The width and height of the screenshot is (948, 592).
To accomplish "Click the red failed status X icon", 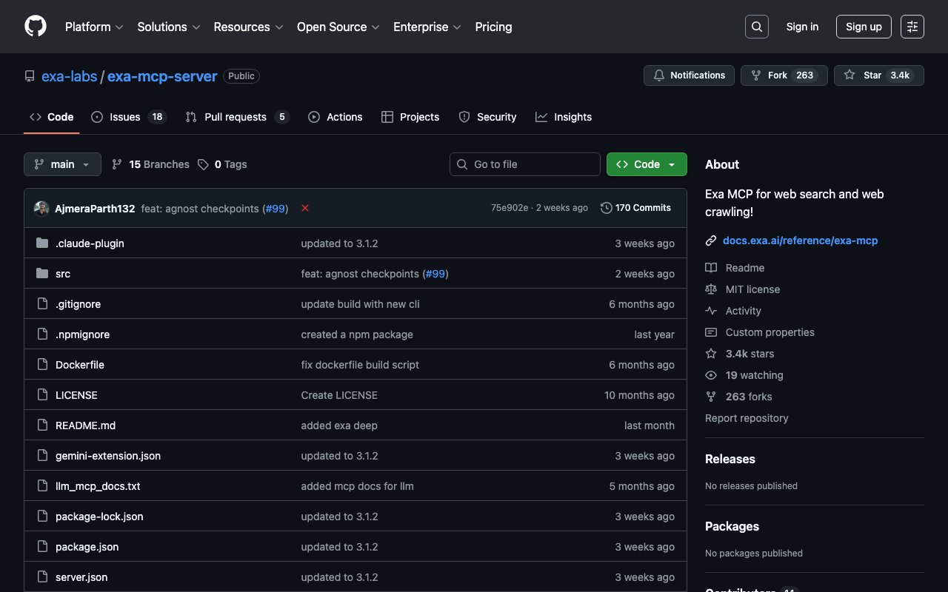I will pos(305,209).
